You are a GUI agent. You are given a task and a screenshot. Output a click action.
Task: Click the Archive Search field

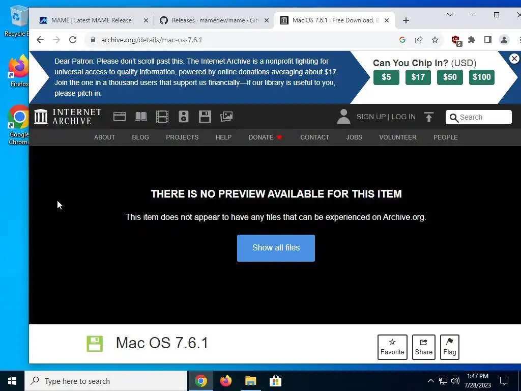478,117
